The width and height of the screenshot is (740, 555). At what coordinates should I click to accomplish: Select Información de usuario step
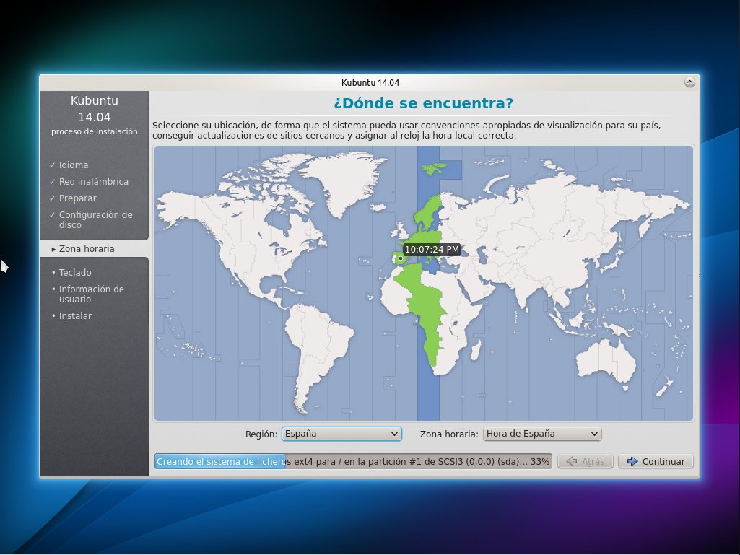(91, 294)
